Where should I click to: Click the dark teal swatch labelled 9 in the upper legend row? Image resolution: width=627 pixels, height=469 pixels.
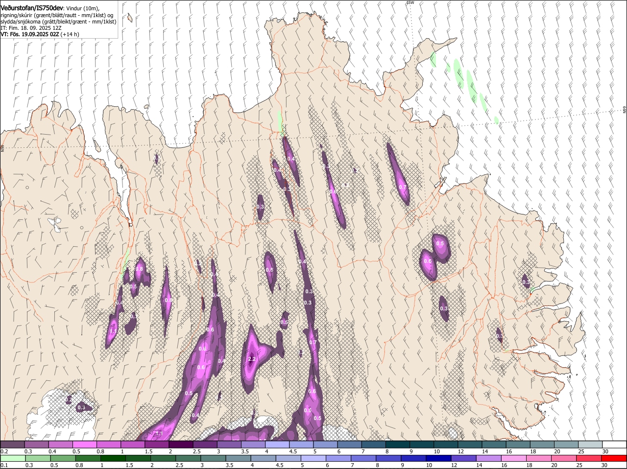421,445
